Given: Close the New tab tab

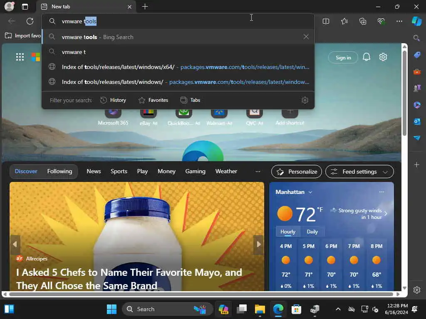Looking at the screenshot, I should [130, 7].
